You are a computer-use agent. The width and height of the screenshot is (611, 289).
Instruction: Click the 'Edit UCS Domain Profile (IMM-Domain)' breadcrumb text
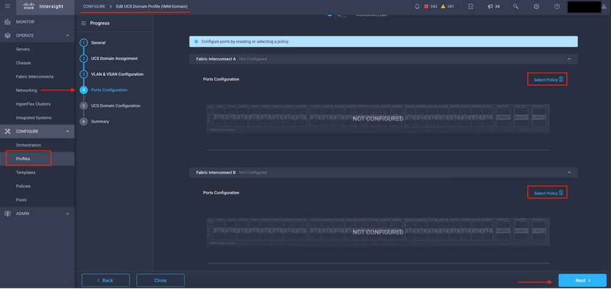coord(152,7)
